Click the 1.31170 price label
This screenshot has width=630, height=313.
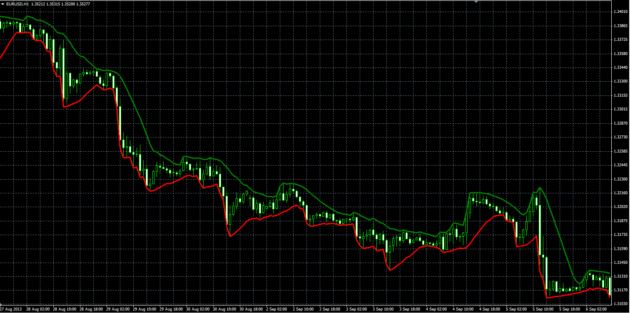coord(621,290)
